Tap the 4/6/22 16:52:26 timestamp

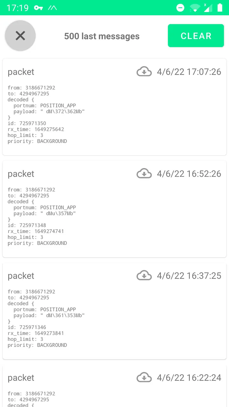point(189,174)
